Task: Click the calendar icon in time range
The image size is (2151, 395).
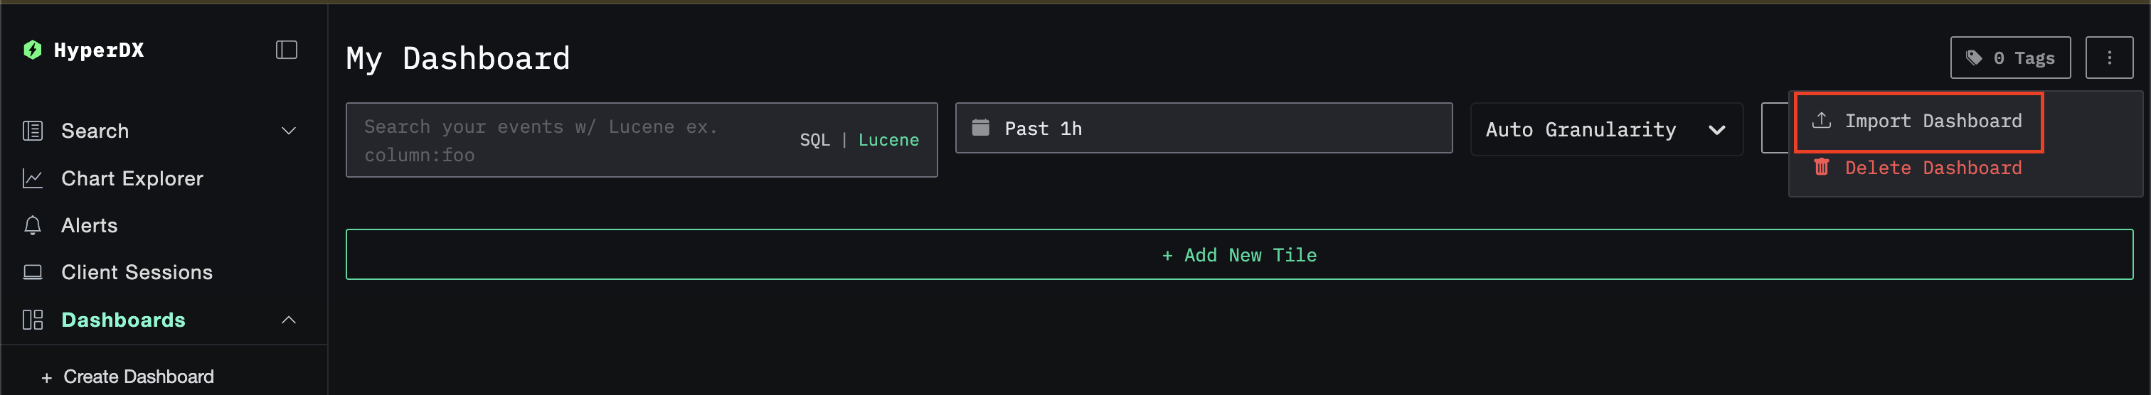Action: (x=980, y=129)
